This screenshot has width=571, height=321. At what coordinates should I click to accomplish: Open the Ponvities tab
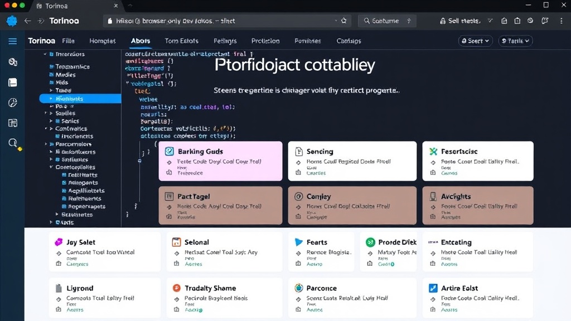[x=308, y=41]
